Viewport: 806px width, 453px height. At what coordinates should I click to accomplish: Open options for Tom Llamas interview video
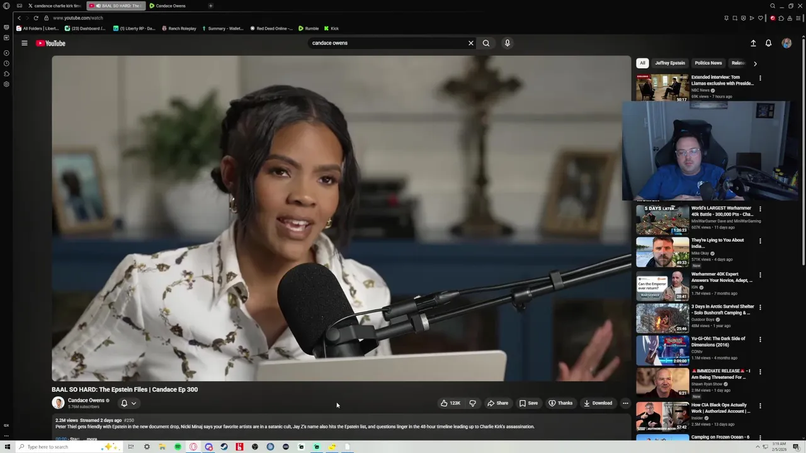(x=760, y=79)
